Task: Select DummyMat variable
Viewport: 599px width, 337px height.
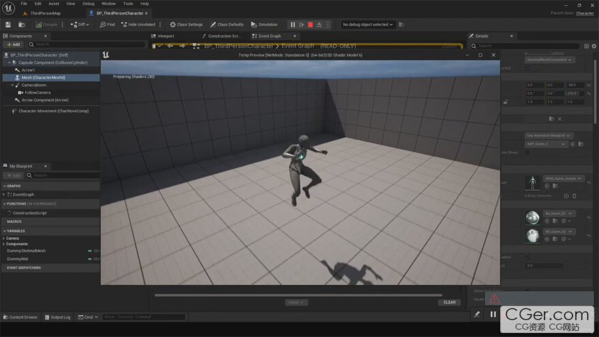Action: 18,259
